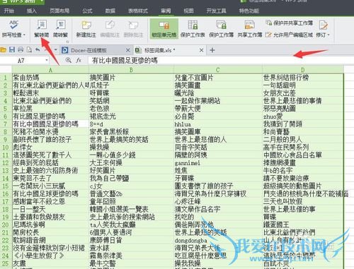Click the plus icon to add new tab
The width and height of the screenshot is (354, 269).
click(x=212, y=50)
